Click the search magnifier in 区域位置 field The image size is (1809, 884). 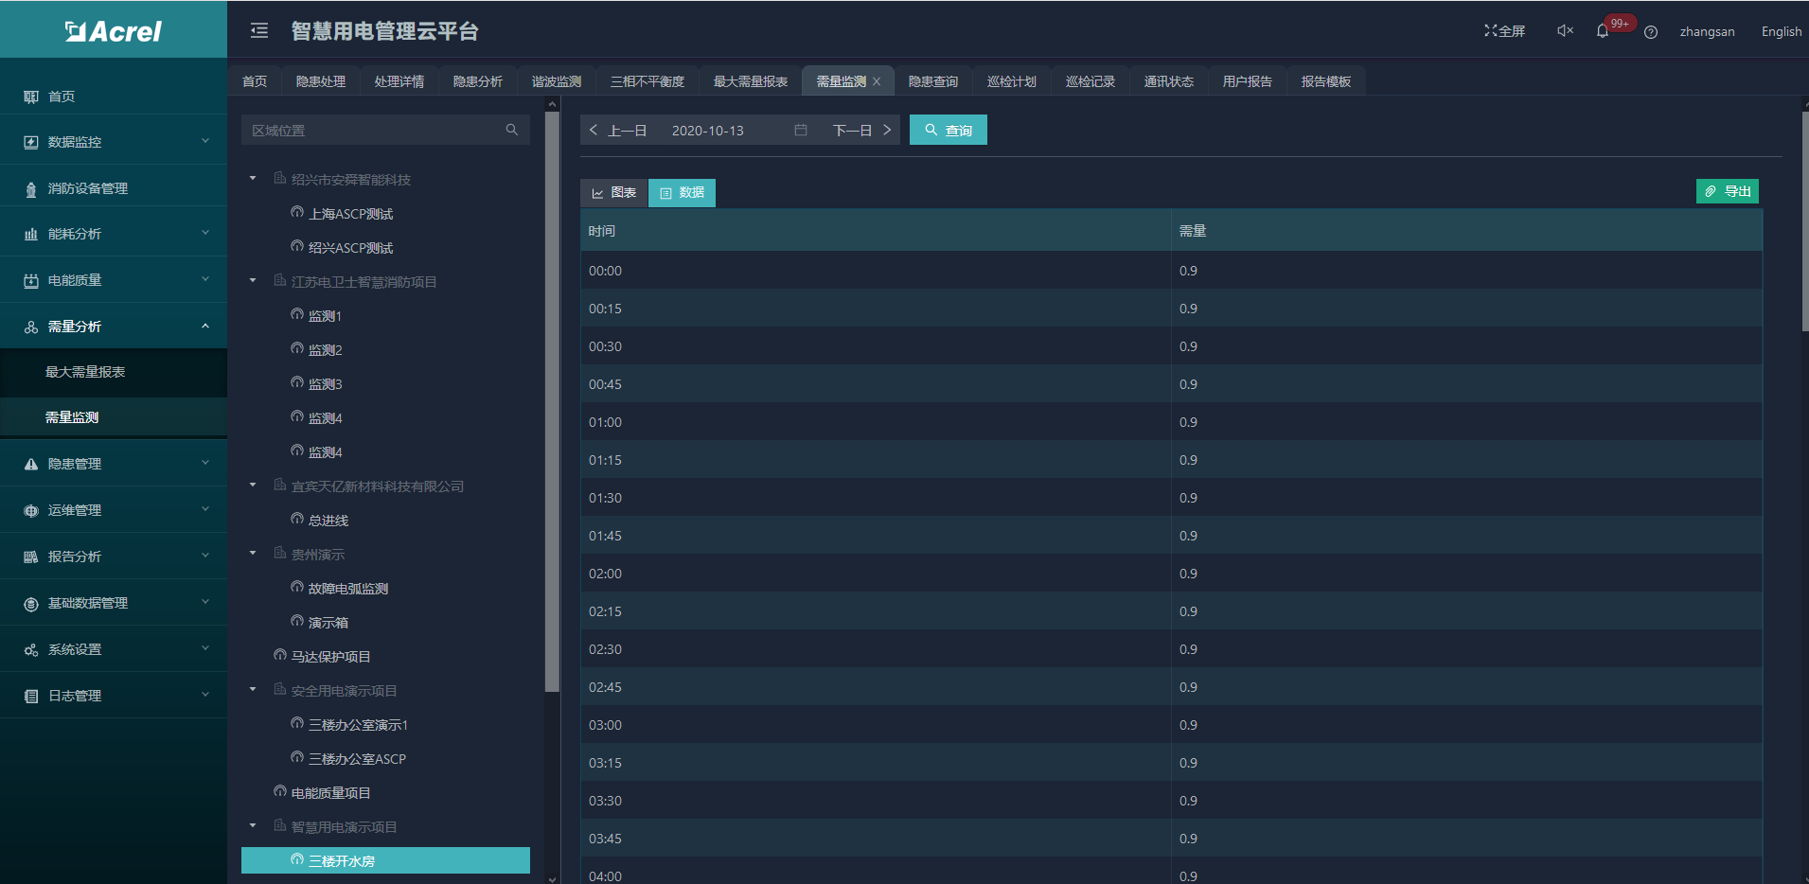(512, 130)
